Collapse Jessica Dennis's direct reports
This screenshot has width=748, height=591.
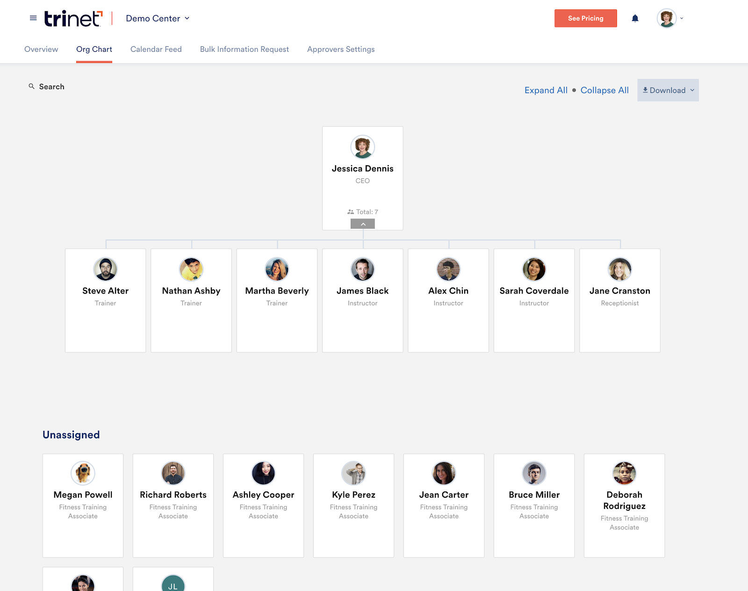363,224
